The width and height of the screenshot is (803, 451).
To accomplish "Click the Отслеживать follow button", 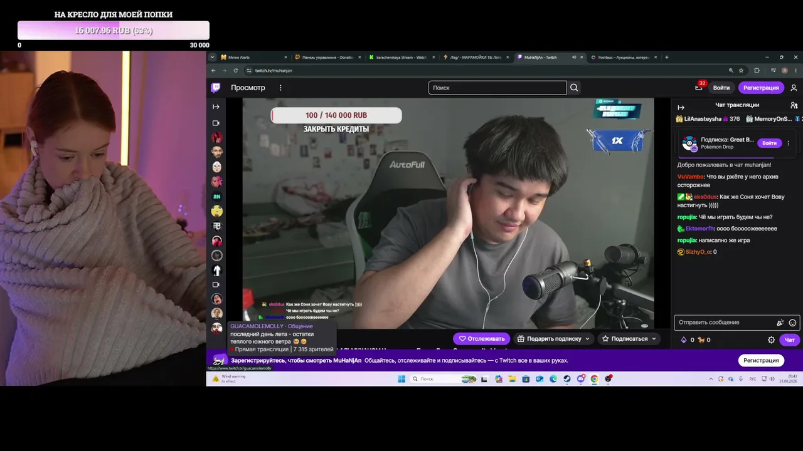I will click(481, 339).
